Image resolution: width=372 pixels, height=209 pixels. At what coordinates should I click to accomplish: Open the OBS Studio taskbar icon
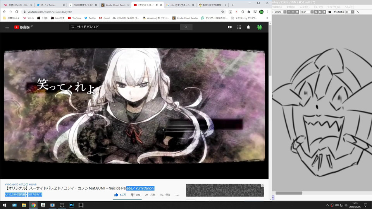coord(62,205)
